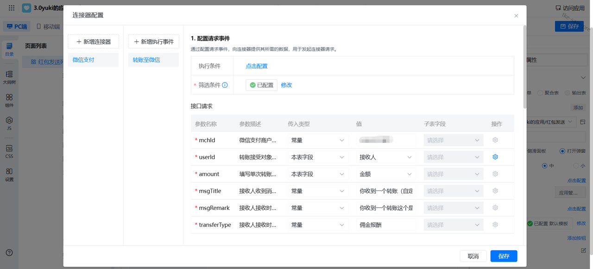Open 传入类型 dropdown for mchId
Screen dimensions: 593x269
coord(318,140)
